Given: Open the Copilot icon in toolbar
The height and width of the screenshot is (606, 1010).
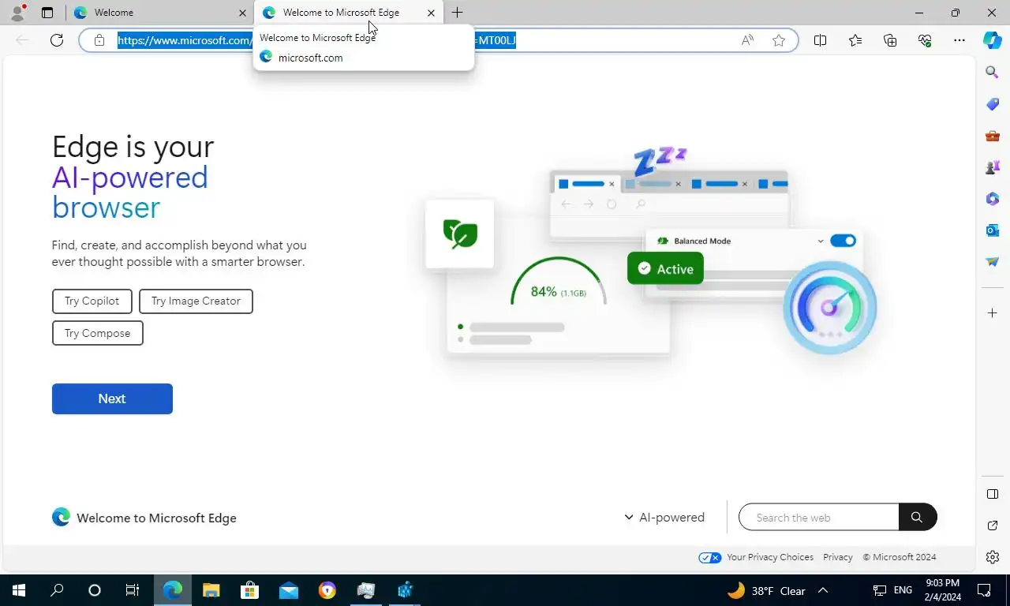Looking at the screenshot, I should 993,40.
